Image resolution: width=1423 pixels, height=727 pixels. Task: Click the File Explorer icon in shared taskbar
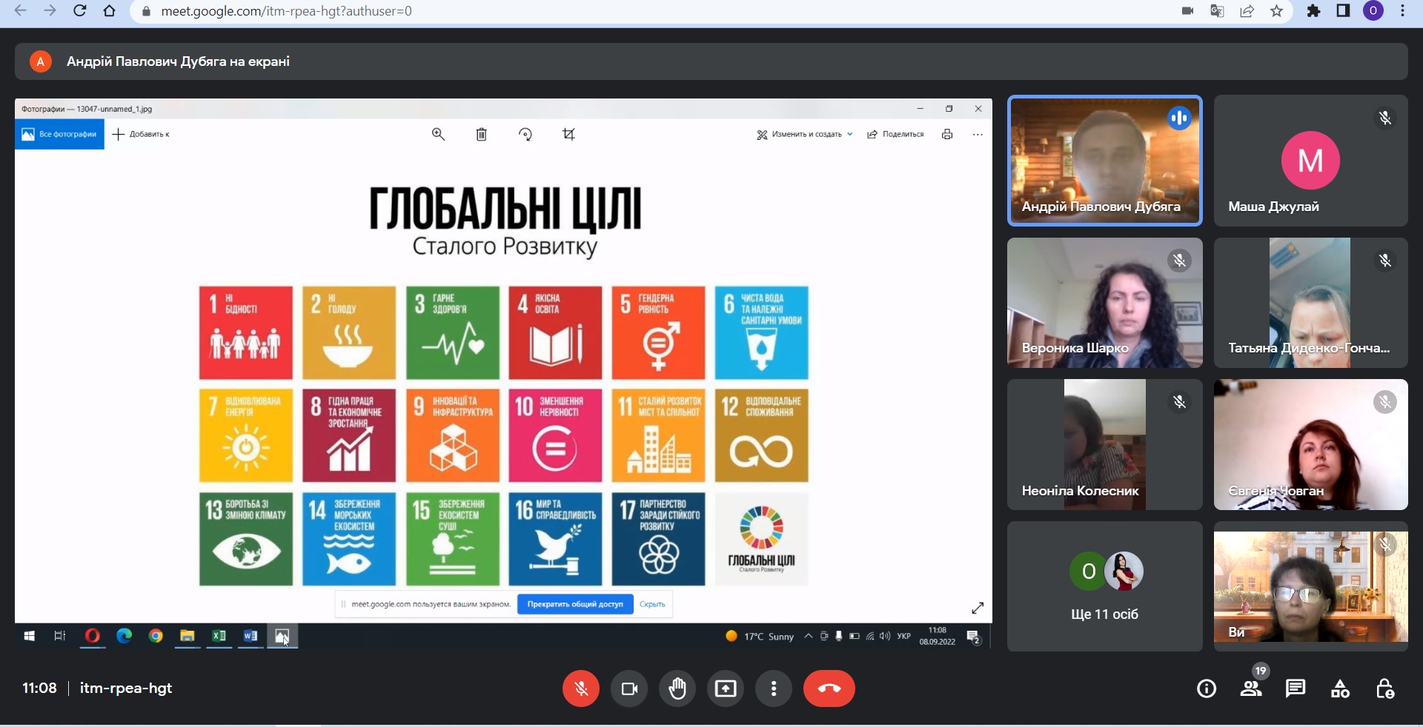point(187,636)
